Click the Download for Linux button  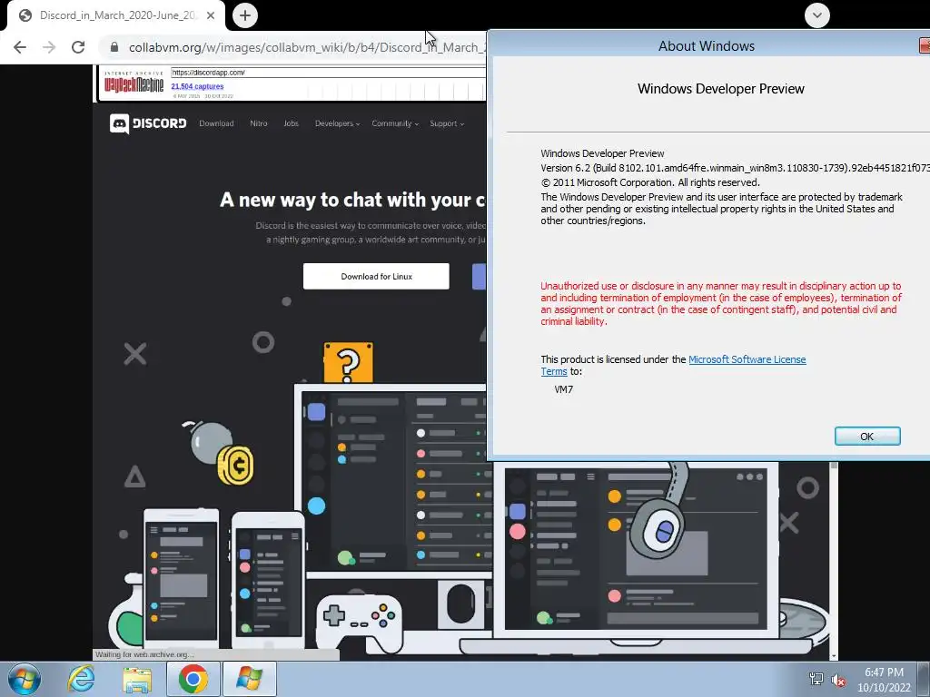pyautogui.click(x=376, y=276)
